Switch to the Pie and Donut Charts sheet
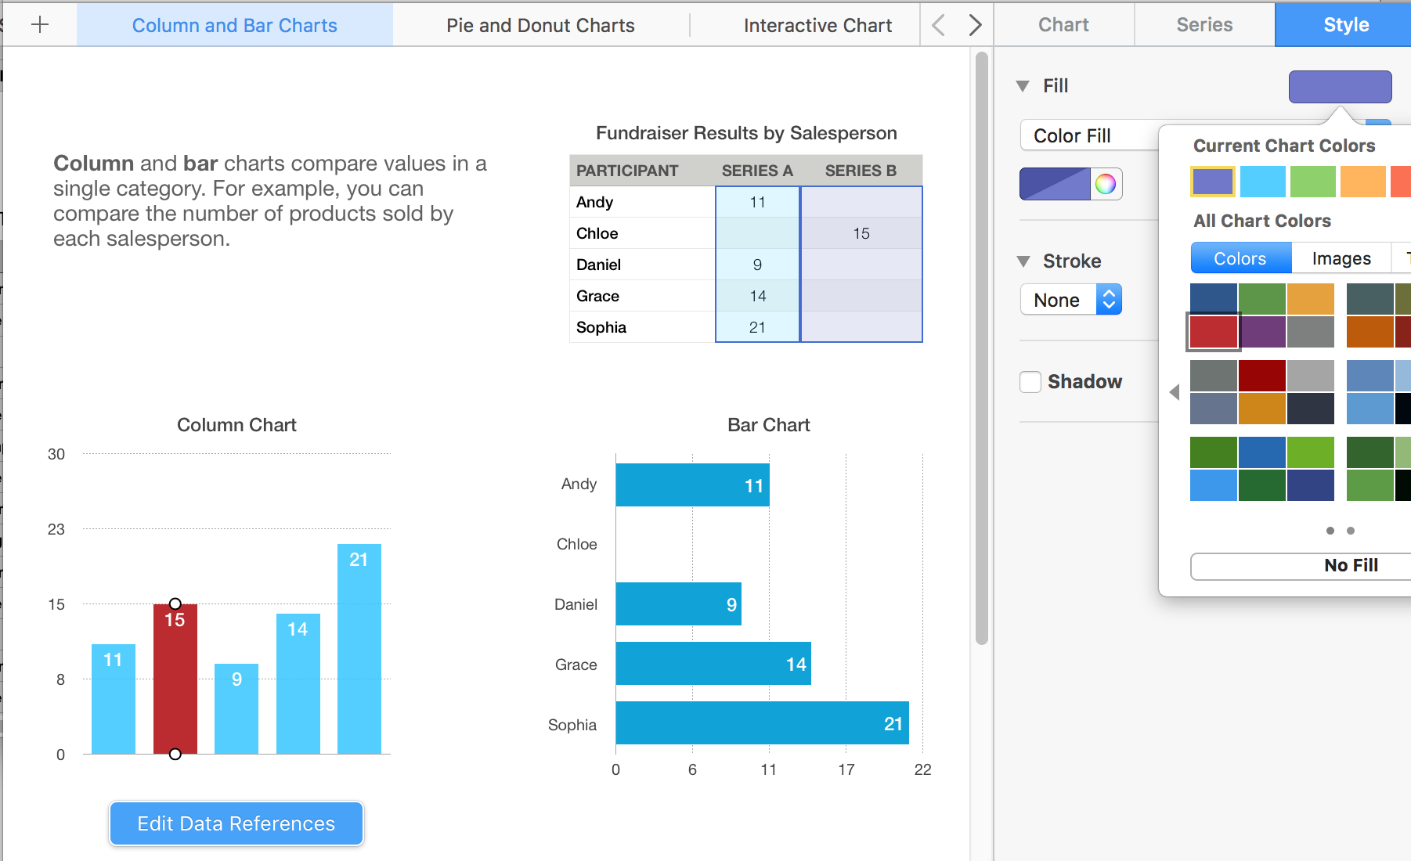This screenshot has height=861, width=1411. [540, 25]
